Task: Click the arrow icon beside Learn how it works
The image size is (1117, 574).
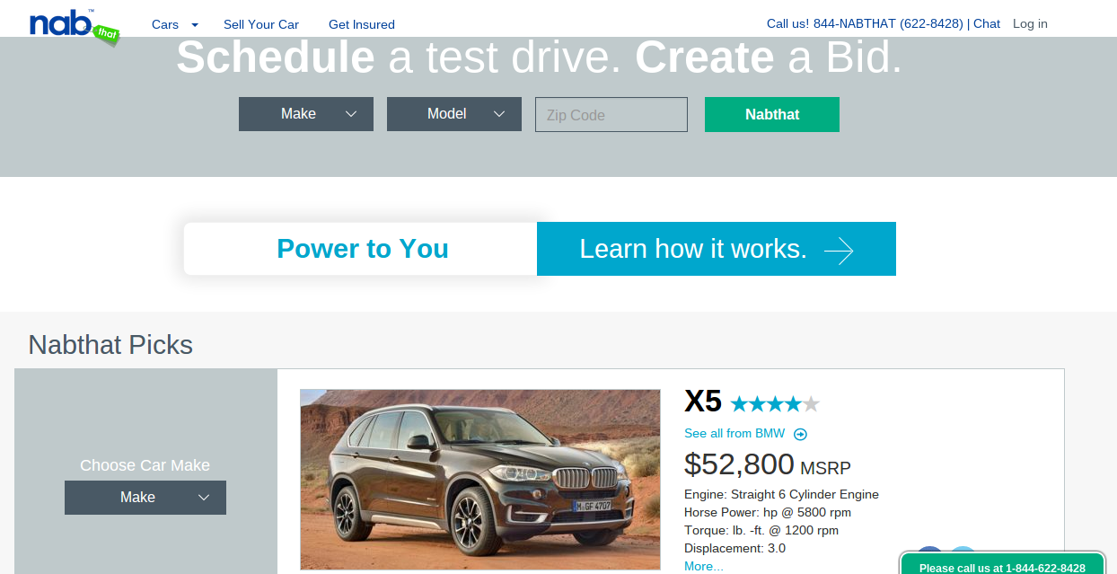Action: (x=839, y=251)
